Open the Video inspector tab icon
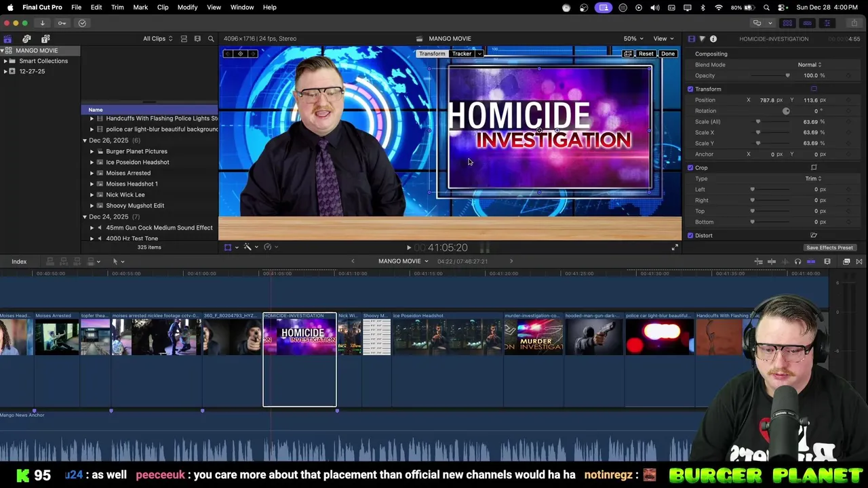868x488 pixels. tap(691, 39)
